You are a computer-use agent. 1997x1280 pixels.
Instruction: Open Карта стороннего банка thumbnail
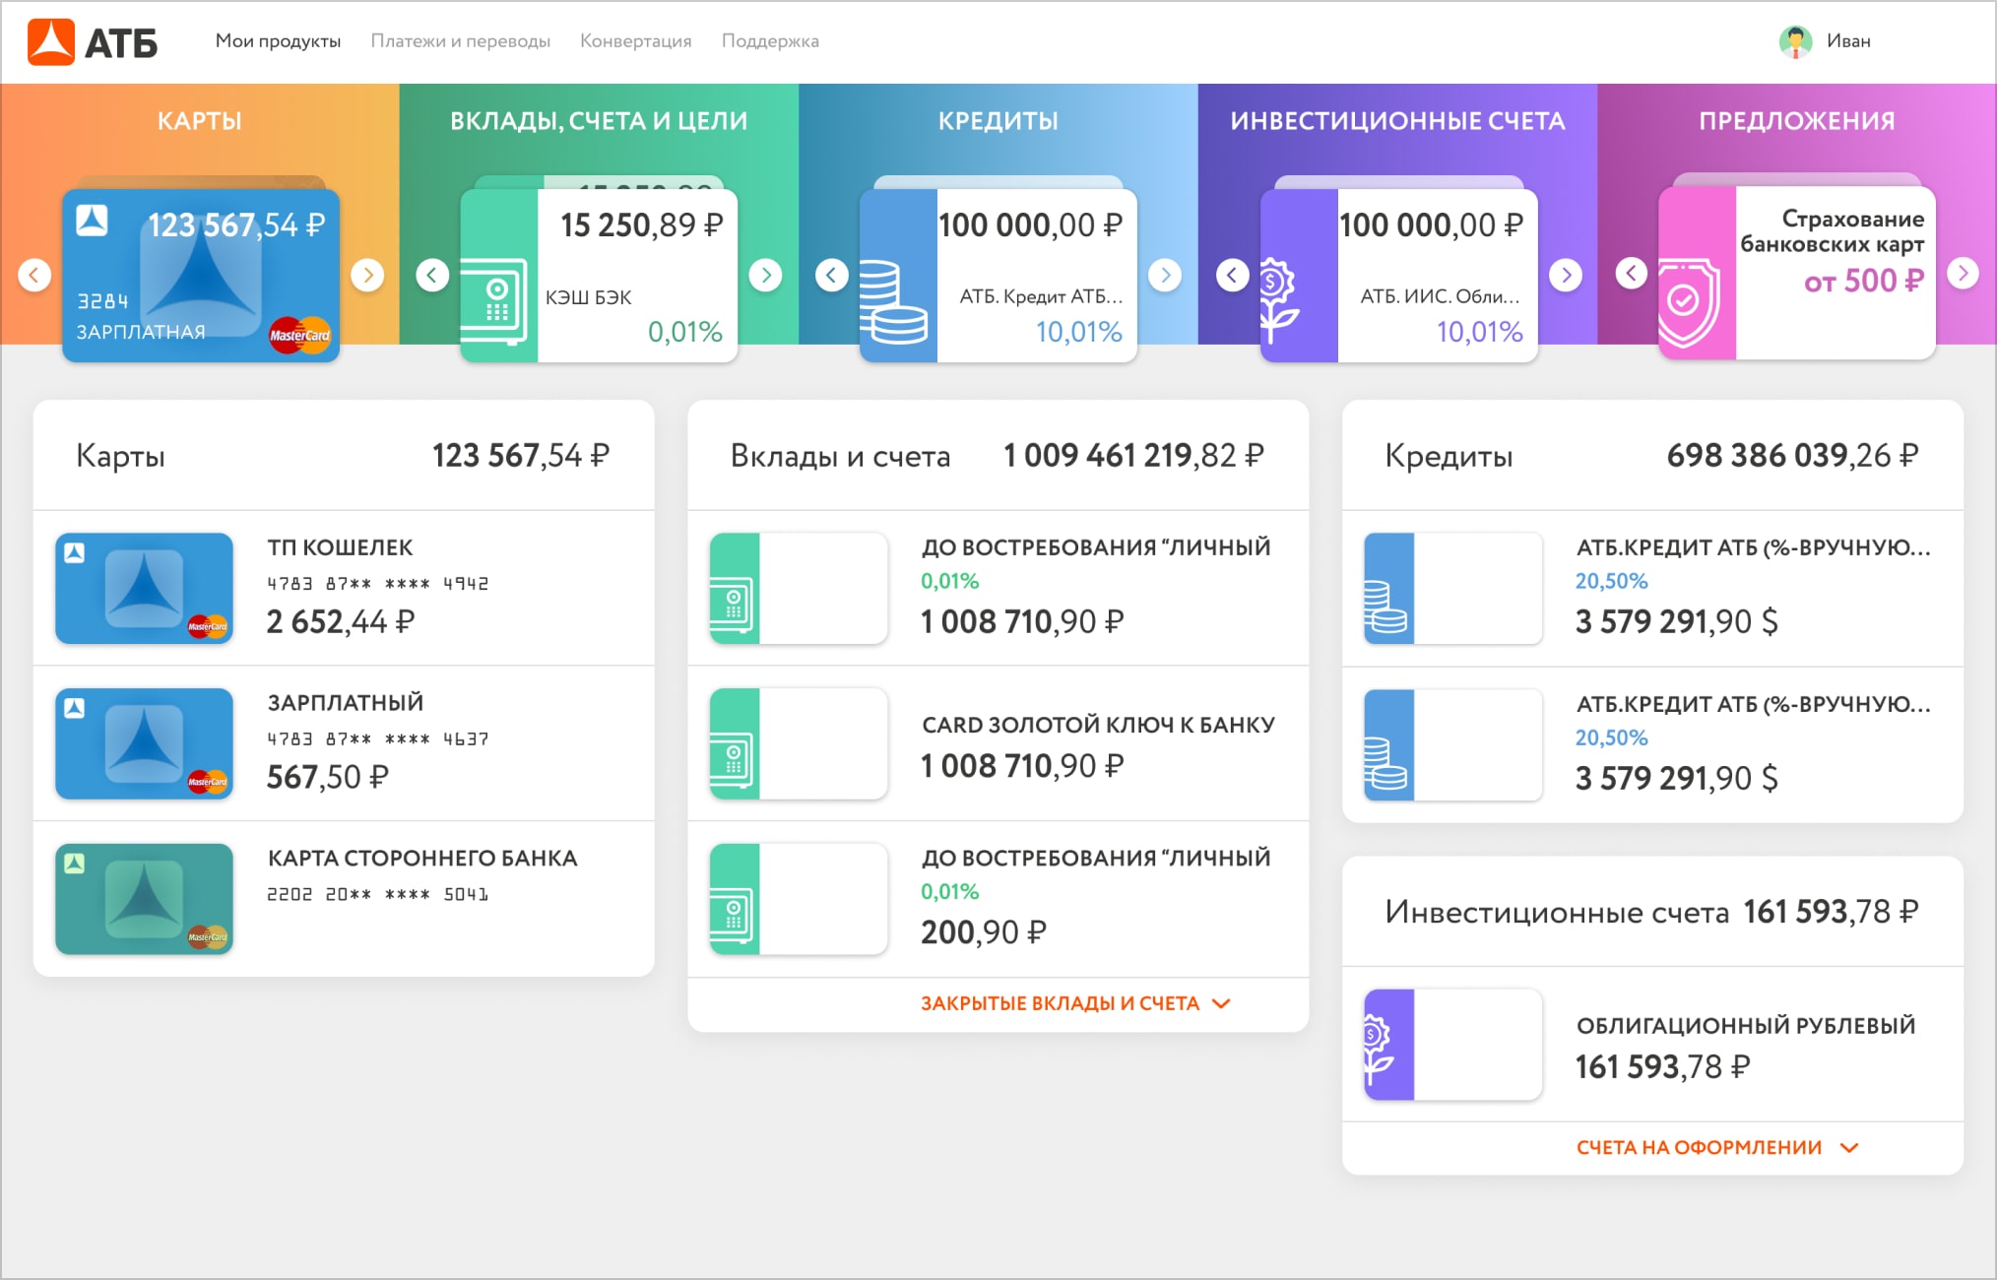(x=144, y=898)
